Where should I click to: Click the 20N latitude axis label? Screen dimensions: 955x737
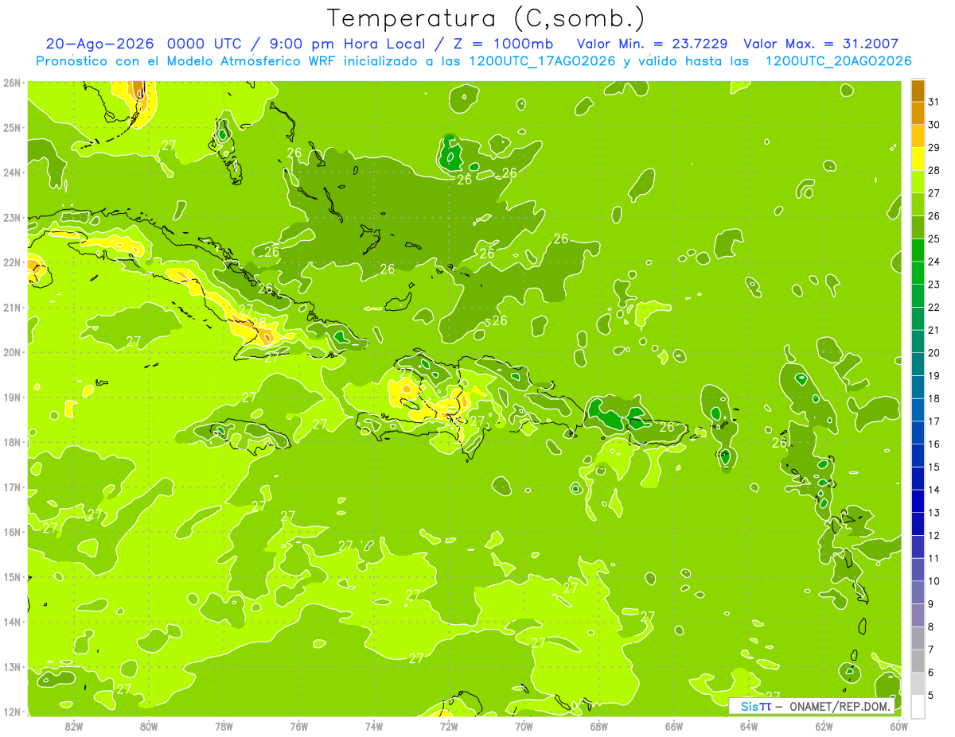coord(12,352)
